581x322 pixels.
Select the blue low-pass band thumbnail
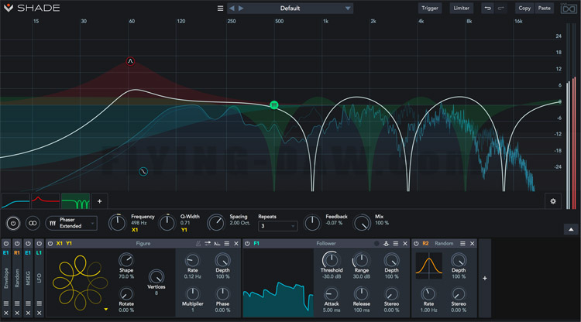click(x=15, y=201)
